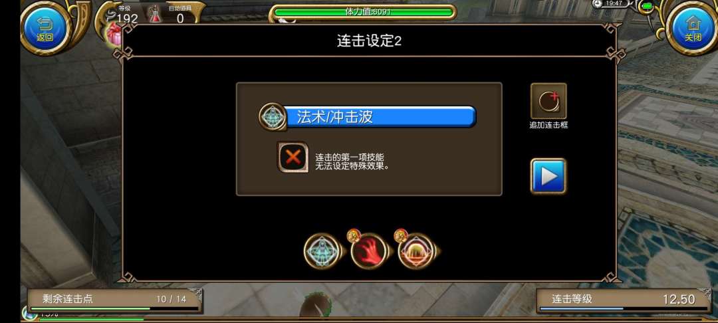The width and height of the screenshot is (718, 323).
Task: Select the red hand skill icon
Action: click(x=370, y=251)
